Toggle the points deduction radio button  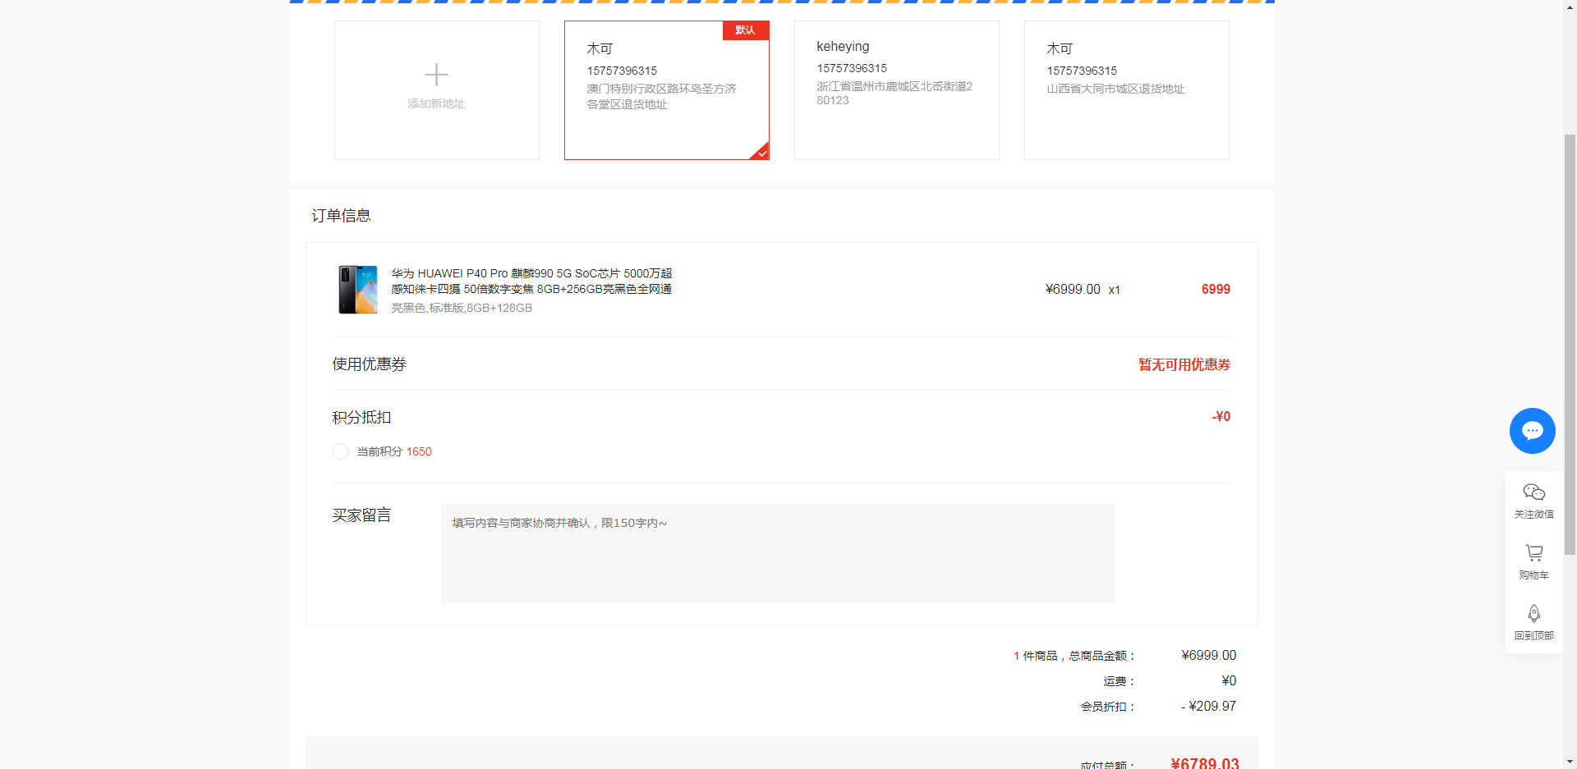coord(341,451)
